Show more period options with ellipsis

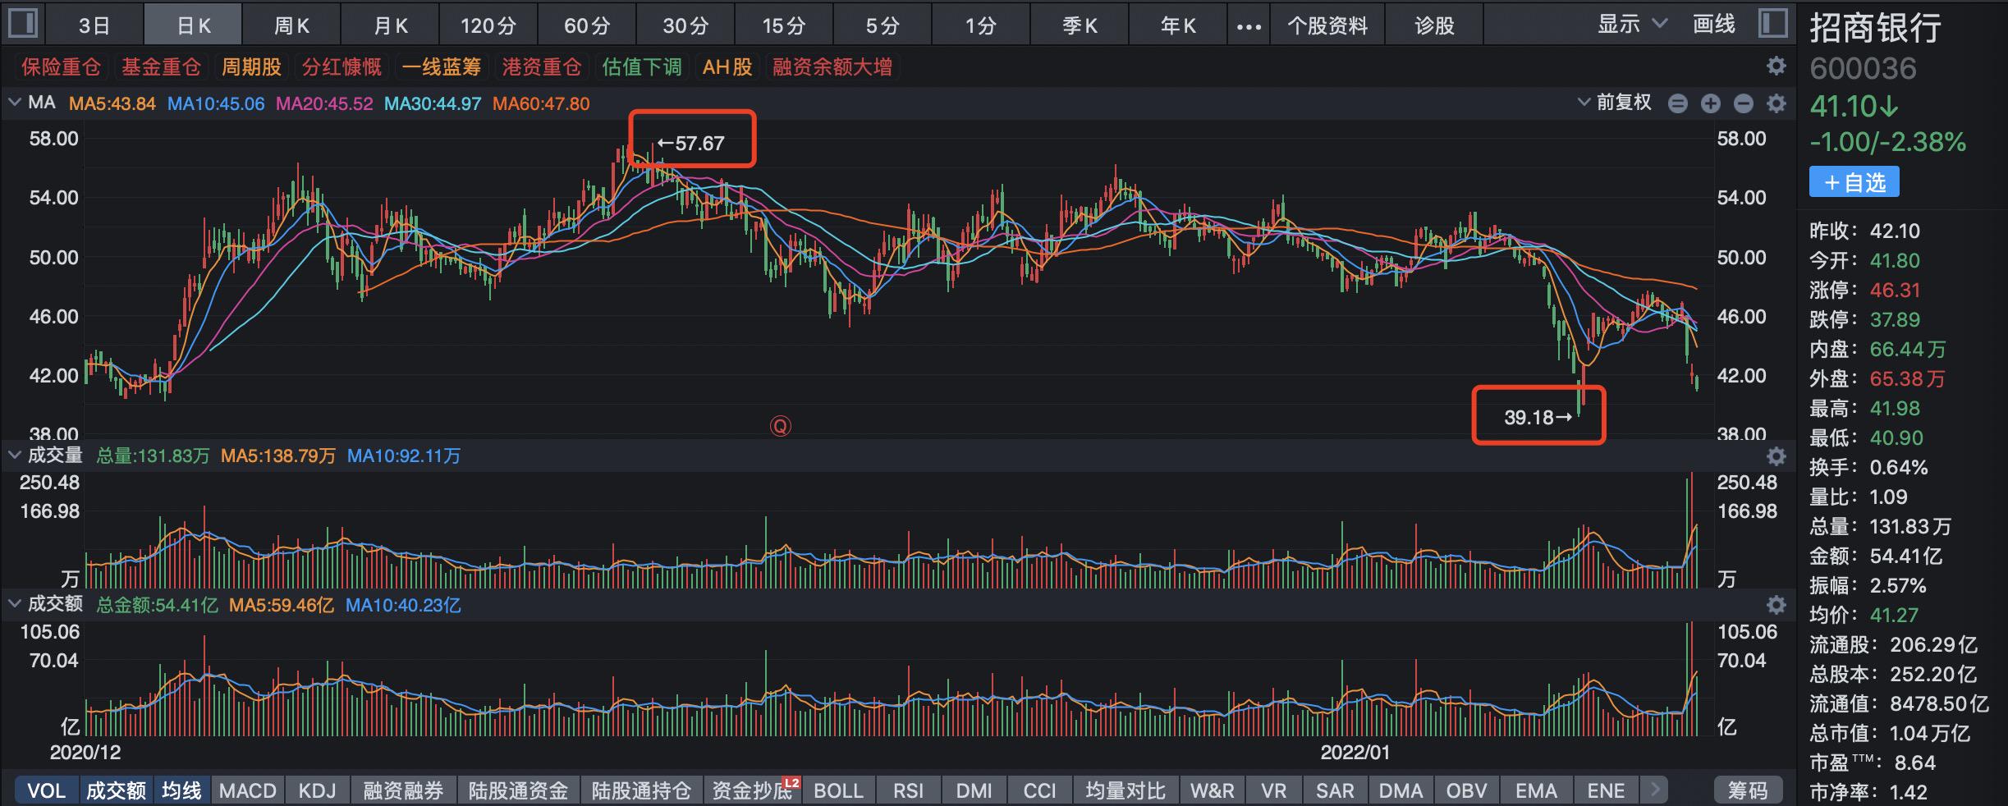click(1249, 26)
